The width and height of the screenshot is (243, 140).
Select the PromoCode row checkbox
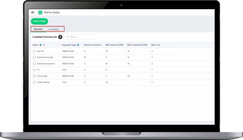[x=34, y=76]
